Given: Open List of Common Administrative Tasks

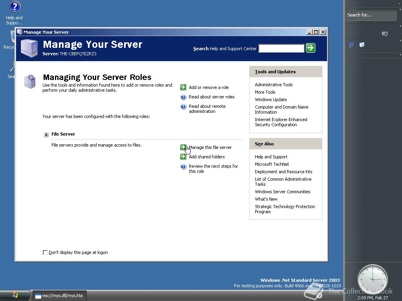Looking at the screenshot, I should coord(283,181).
